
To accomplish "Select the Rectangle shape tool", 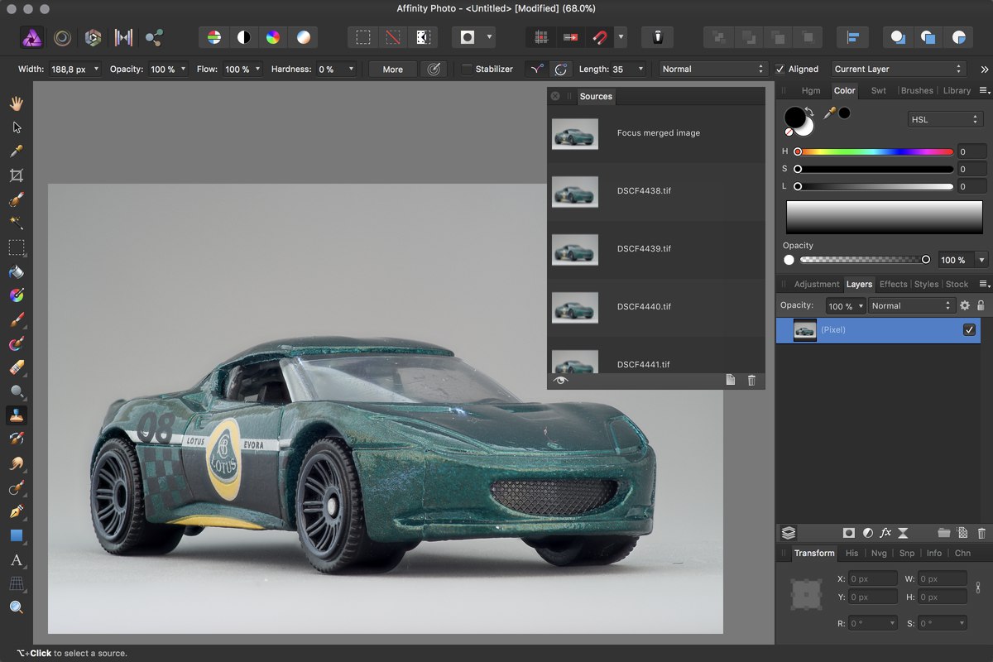I will pyautogui.click(x=16, y=535).
